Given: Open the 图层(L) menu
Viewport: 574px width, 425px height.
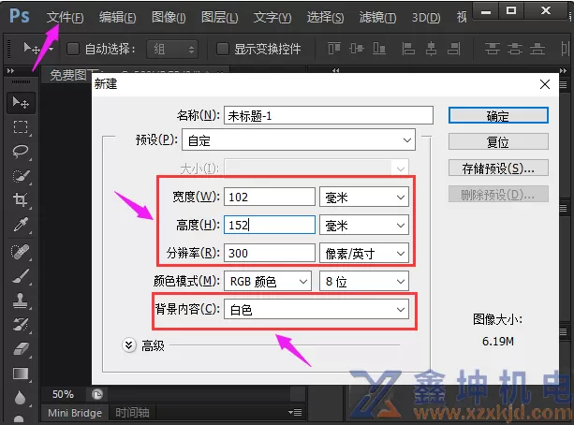Looking at the screenshot, I should tap(220, 17).
